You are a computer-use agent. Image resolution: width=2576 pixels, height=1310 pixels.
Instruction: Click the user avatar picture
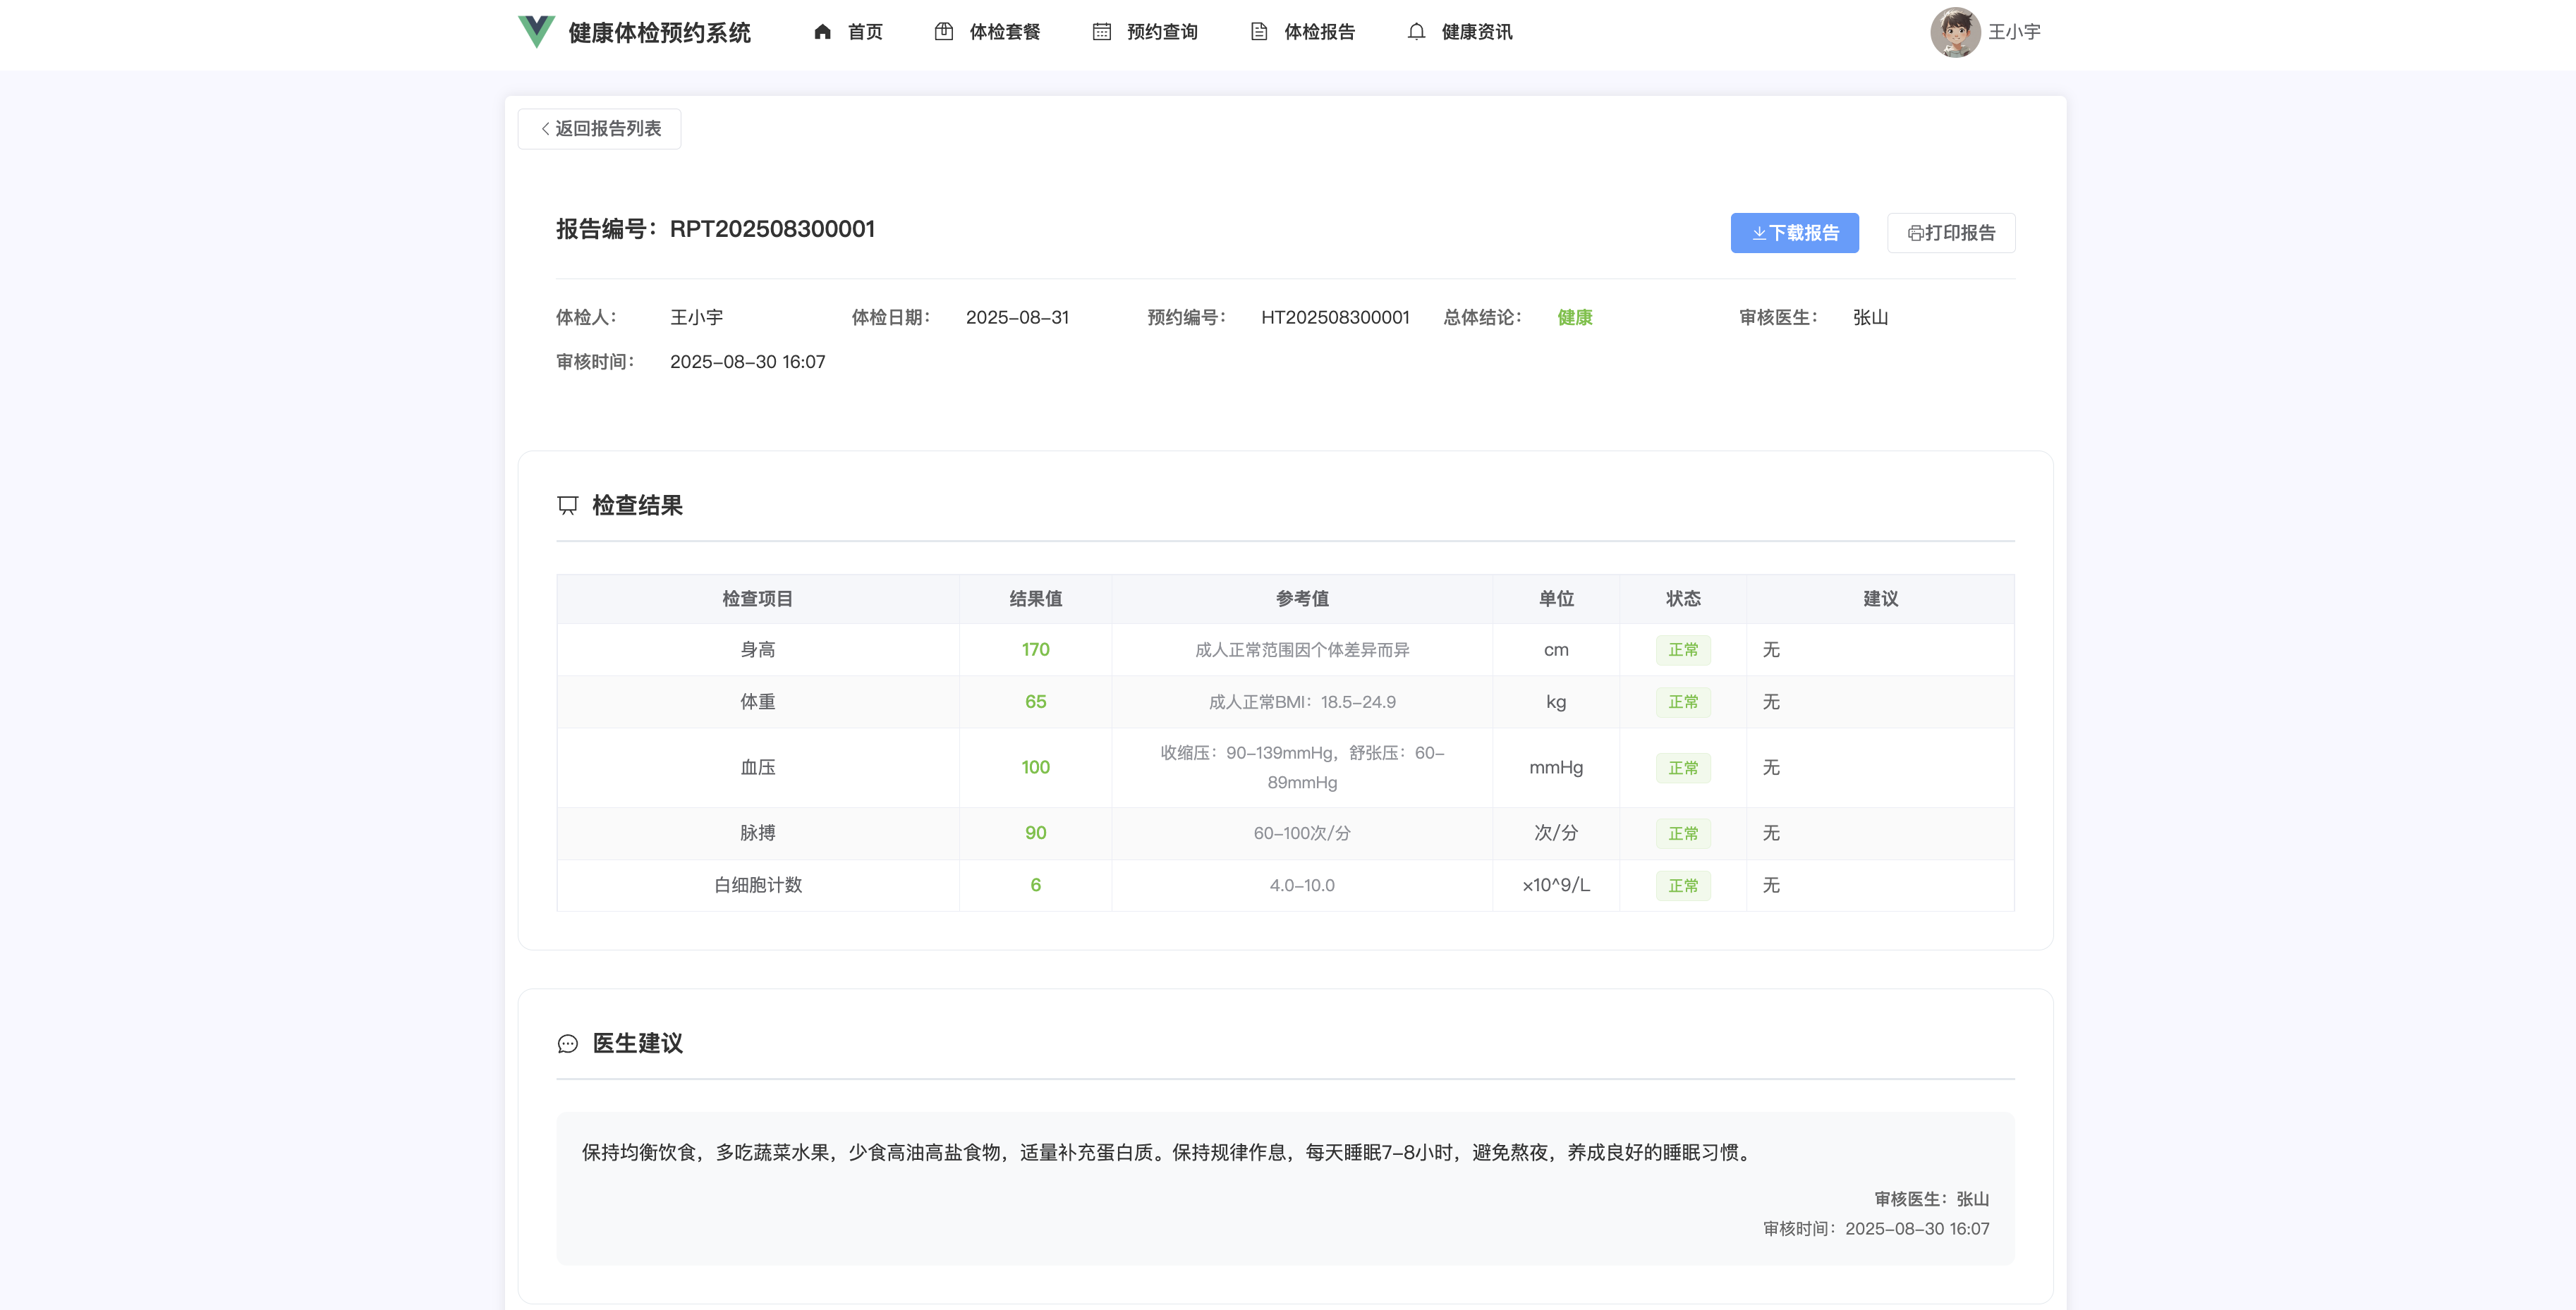(1954, 32)
